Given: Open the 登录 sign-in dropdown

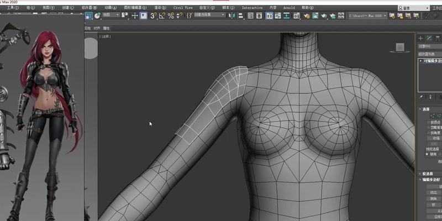Looking at the screenshot, I should point(413,8).
